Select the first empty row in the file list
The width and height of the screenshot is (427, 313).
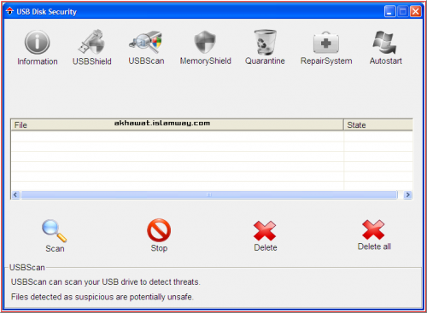(x=212, y=136)
